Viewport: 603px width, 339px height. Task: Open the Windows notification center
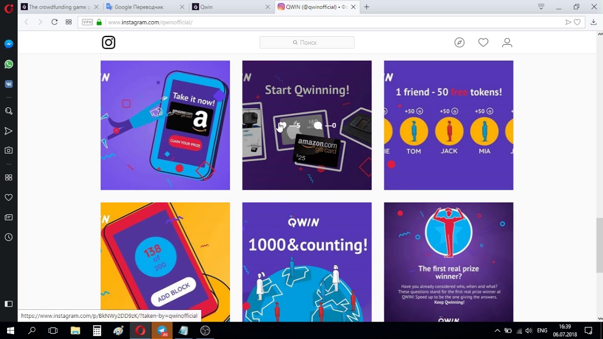pyautogui.click(x=588, y=331)
